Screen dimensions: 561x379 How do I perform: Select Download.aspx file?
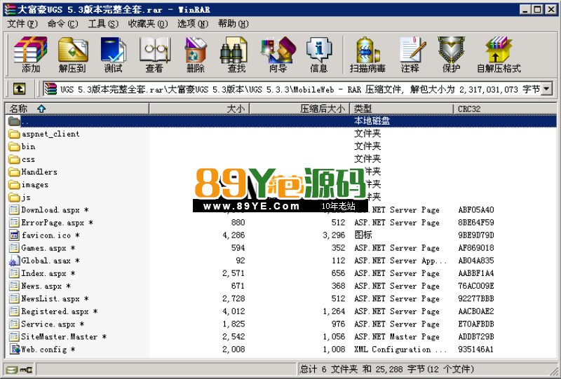(x=48, y=210)
